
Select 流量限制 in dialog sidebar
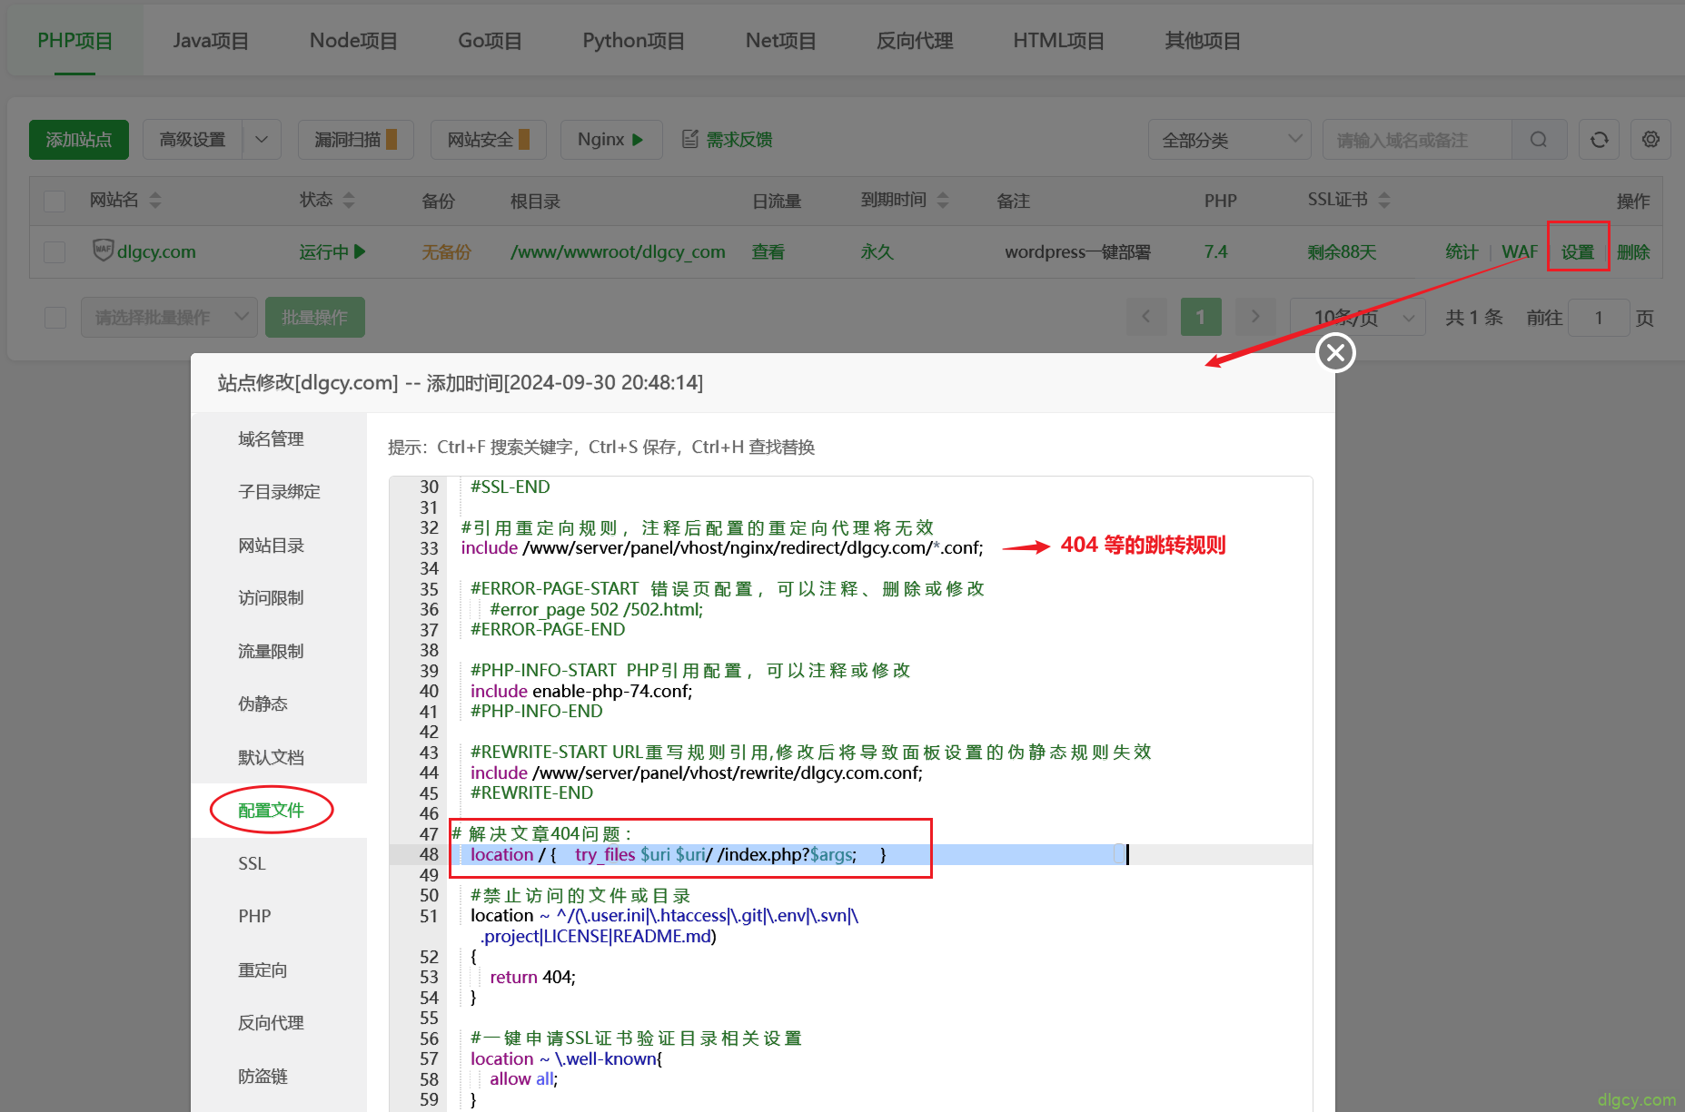pyautogui.click(x=271, y=652)
